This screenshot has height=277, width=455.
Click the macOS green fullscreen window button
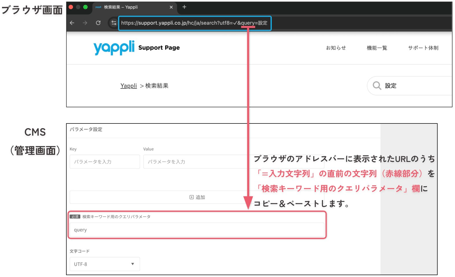click(85, 7)
